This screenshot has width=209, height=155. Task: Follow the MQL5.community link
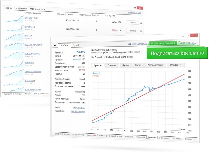coord(78,111)
